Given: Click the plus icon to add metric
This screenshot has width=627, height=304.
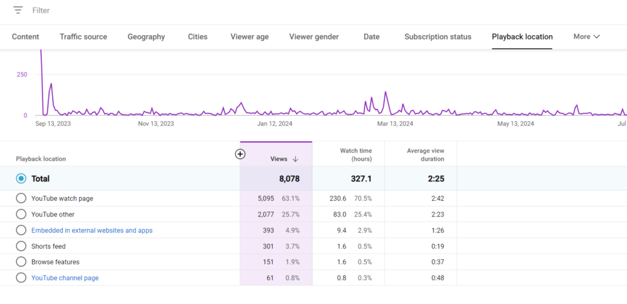Looking at the screenshot, I should [240, 154].
